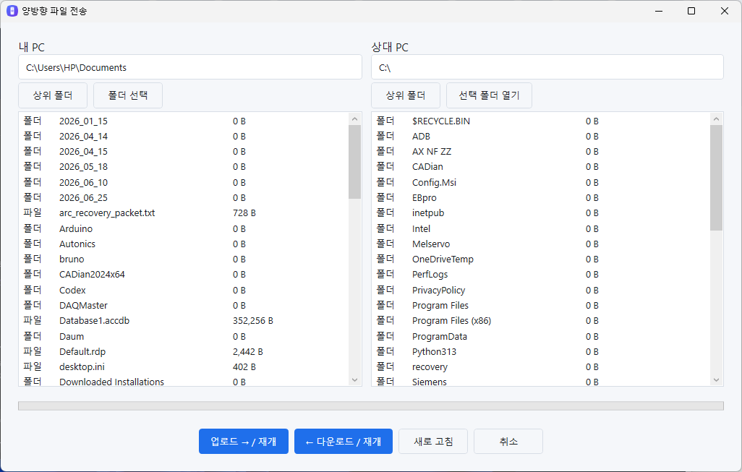Select the Arduino folder
This screenshot has height=472, width=742.
[183, 228]
